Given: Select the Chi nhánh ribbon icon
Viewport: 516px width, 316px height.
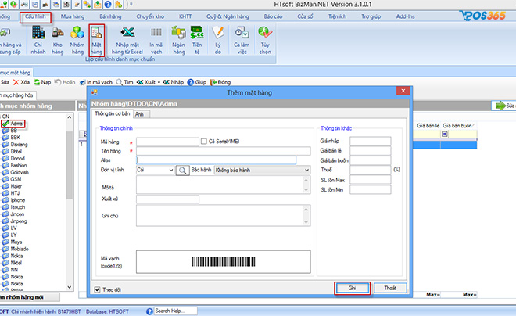Looking at the screenshot, I should (x=38, y=39).
